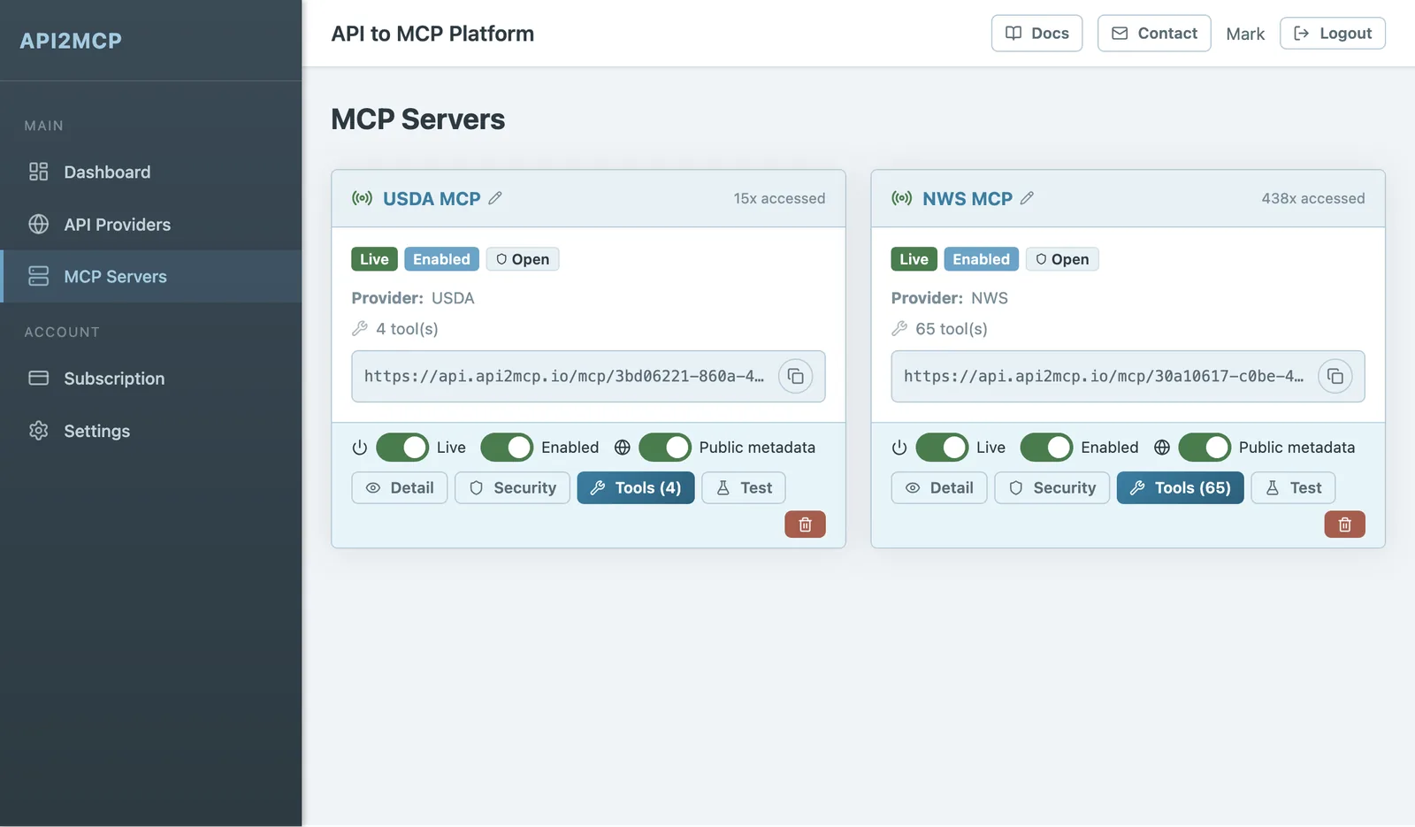Click the Live badge on NWS card
Screen dimensions: 1415x827
(914, 259)
